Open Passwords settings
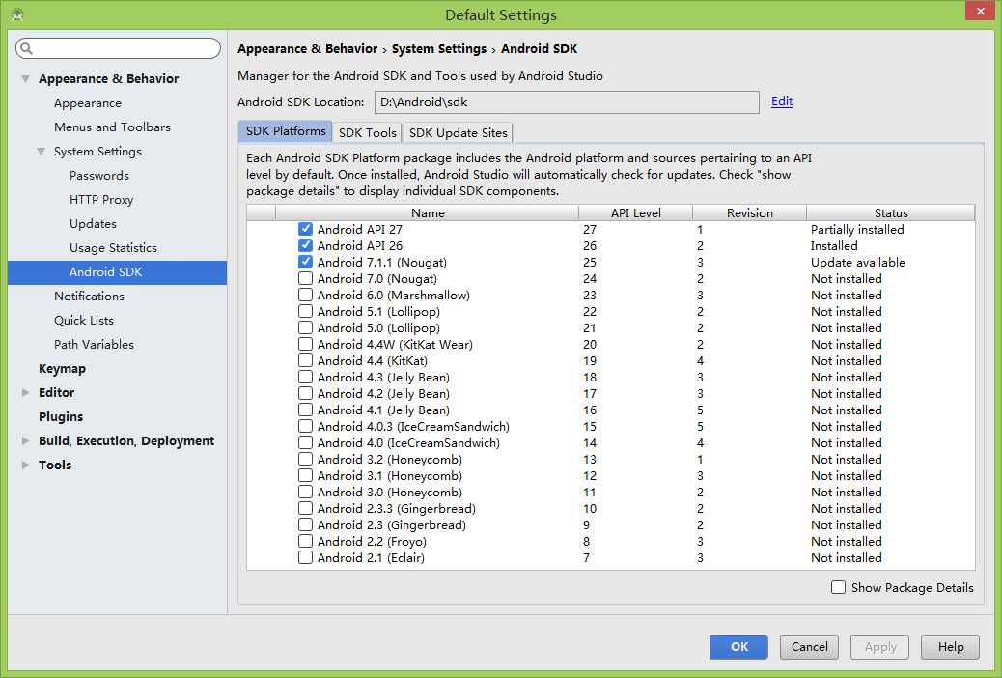1002x678 pixels. [x=99, y=175]
